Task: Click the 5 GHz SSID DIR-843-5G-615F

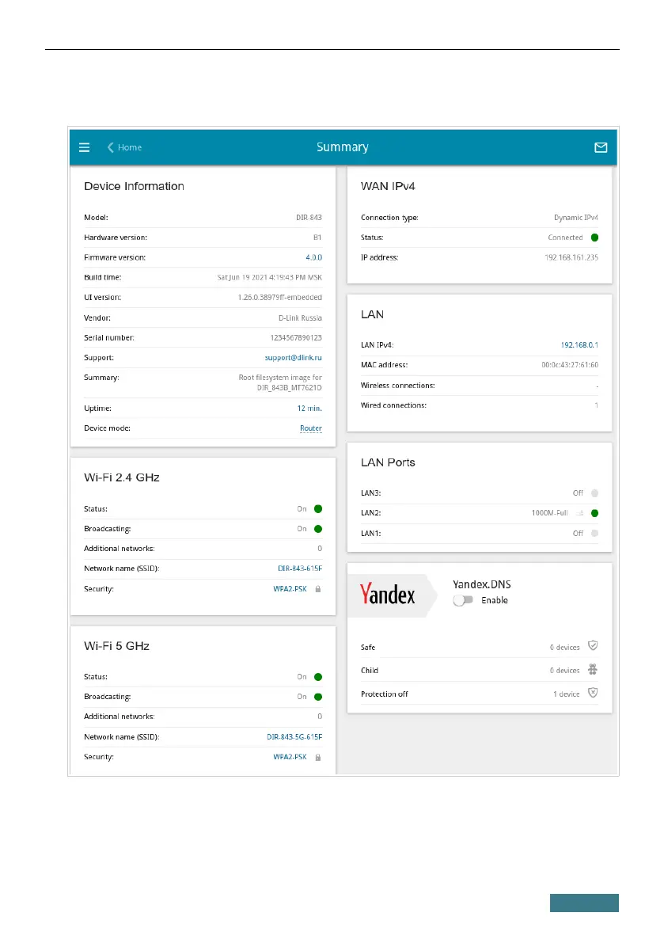Action: tap(294, 736)
